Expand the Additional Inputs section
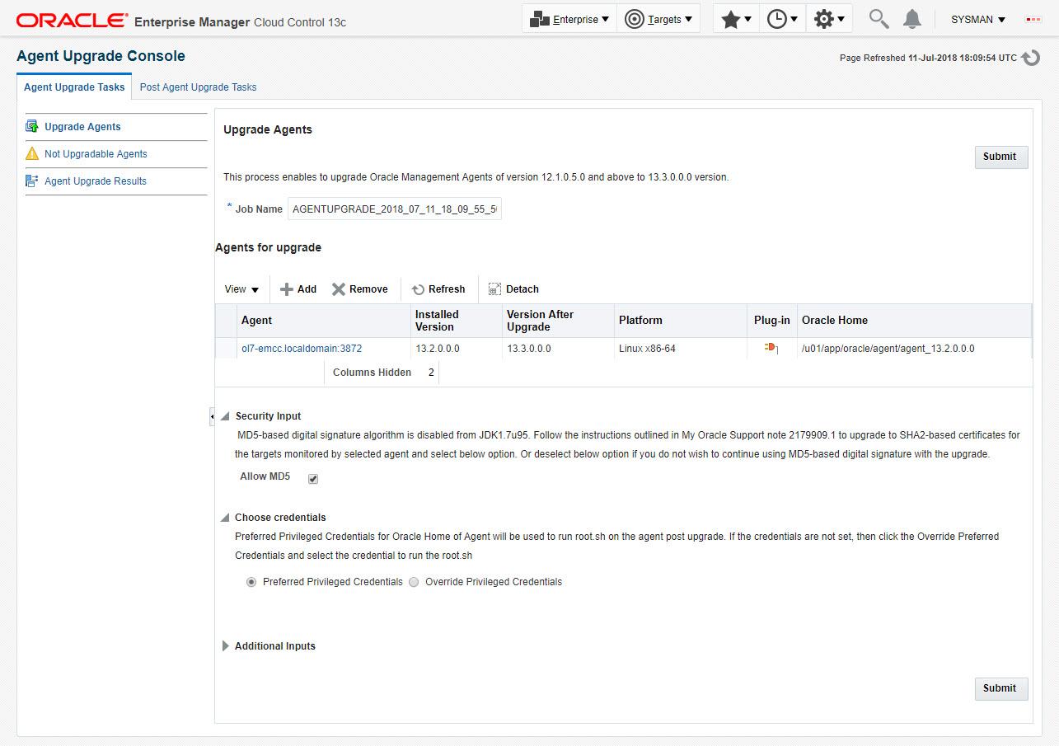Image resolution: width=1059 pixels, height=746 pixels. coord(226,646)
